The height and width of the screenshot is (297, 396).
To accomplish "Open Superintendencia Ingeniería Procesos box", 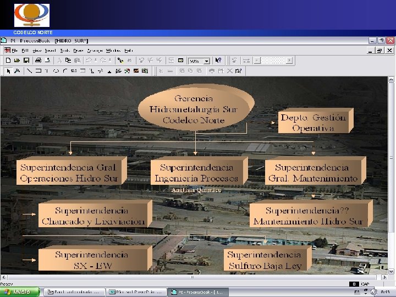I will 199,171.
